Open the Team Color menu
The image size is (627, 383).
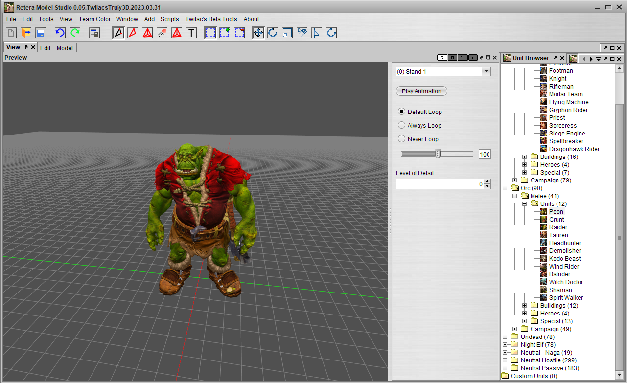tap(94, 19)
